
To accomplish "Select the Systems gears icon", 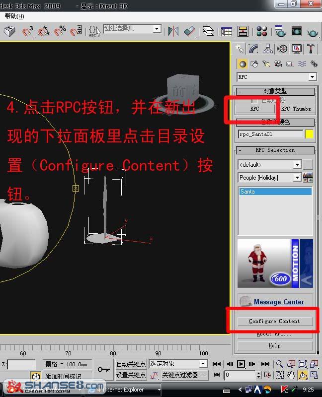I will [314, 64].
